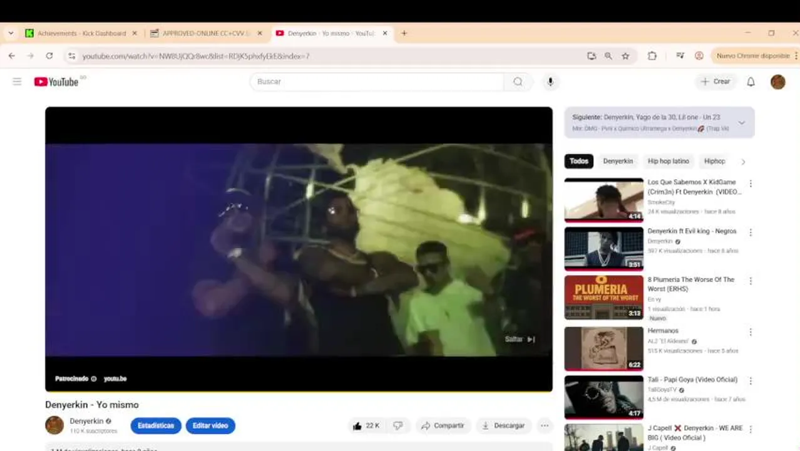
Task: Close the Kick Dashboard tab
Action: pos(134,33)
